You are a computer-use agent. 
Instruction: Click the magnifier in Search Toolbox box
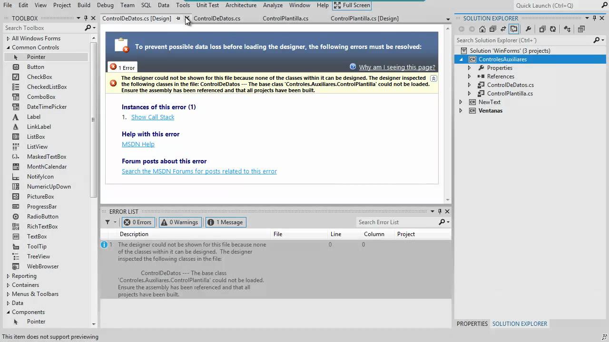(x=88, y=28)
